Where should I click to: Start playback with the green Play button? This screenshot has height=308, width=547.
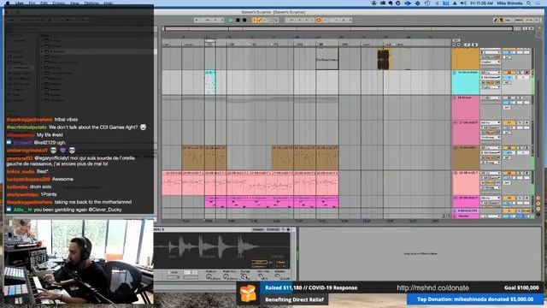(x=231, y=21)
